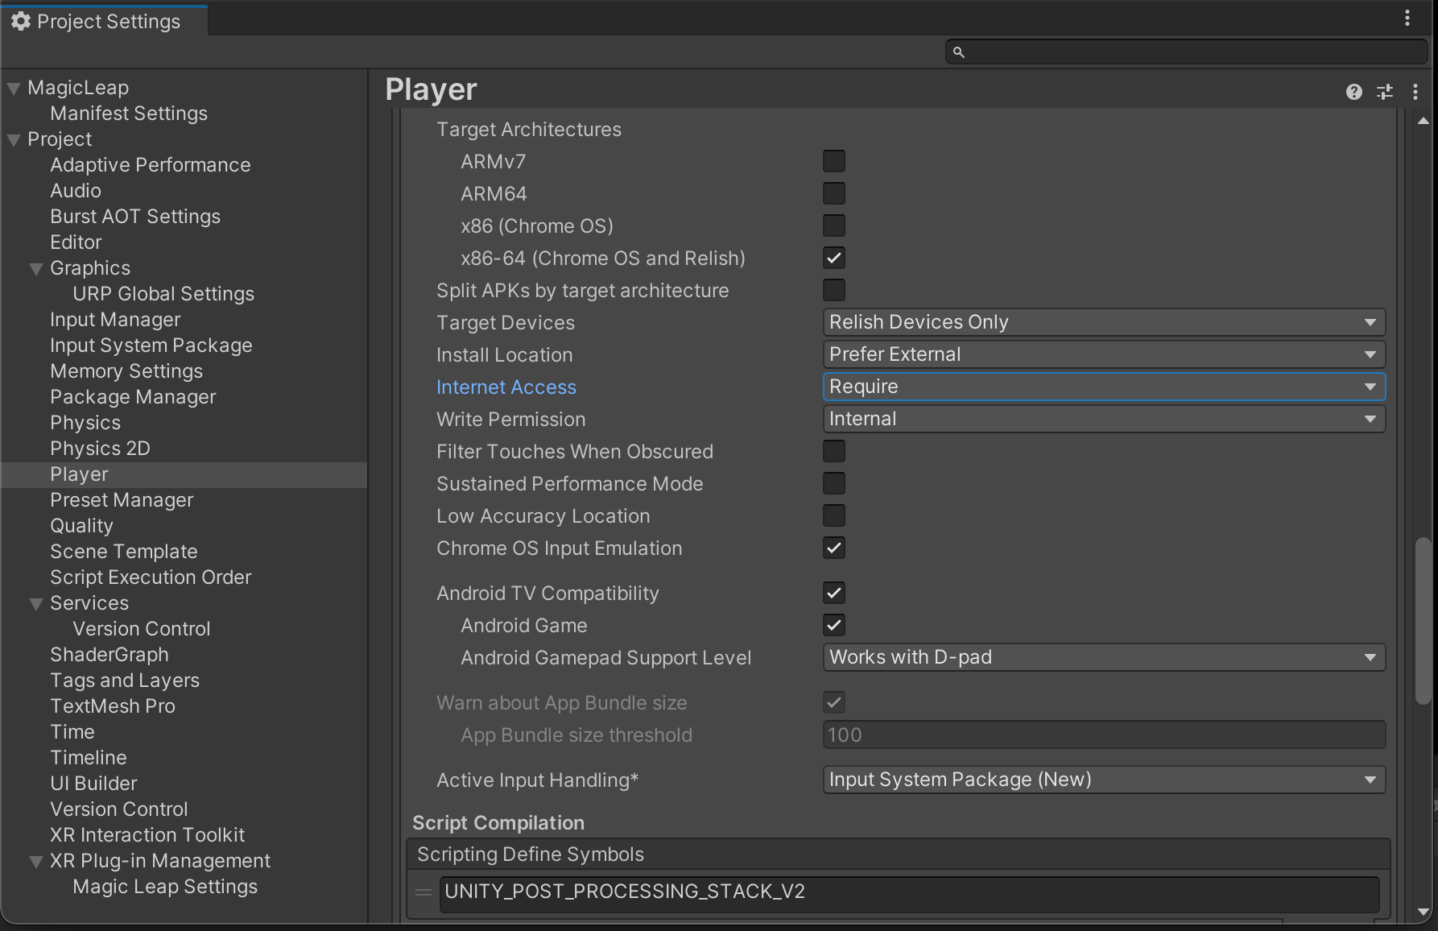Collapse XR Plug-in Management node
1438x931 pixels.
[x=36, y=861]
